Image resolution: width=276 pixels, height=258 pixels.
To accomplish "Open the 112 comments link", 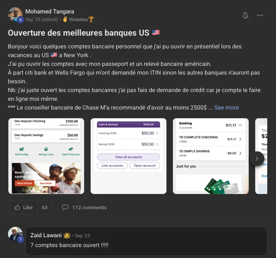I will click(90, 207).
